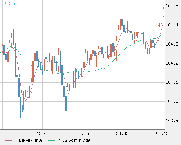The height and width of the screenshot is (145, 181).
Task: Click the 104.5 price axis label
Action: (x=172, y=6)
